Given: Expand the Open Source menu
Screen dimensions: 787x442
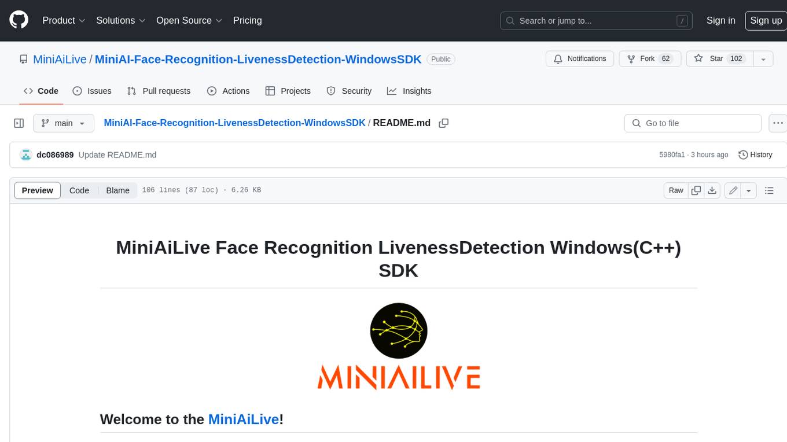Looking at the screenshot, I should tap(189, 20).
